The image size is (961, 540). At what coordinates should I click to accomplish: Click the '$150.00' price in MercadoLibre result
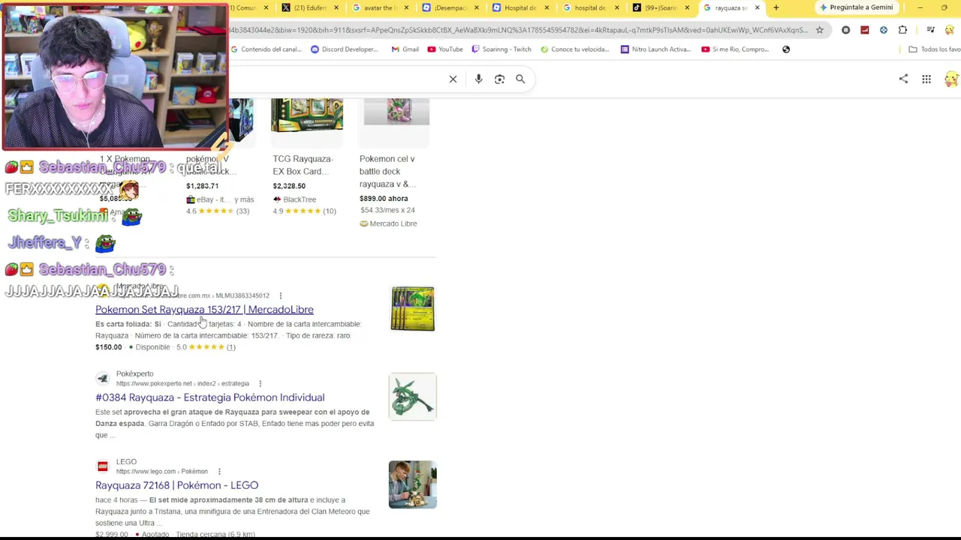[108, 347]
